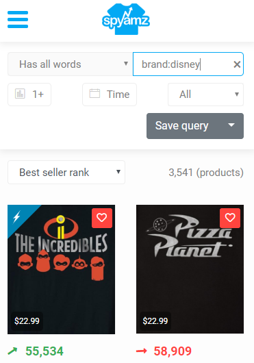
Task: Clear the brand:disney search text
Action: pyautogui.click(x=237, y=64)
